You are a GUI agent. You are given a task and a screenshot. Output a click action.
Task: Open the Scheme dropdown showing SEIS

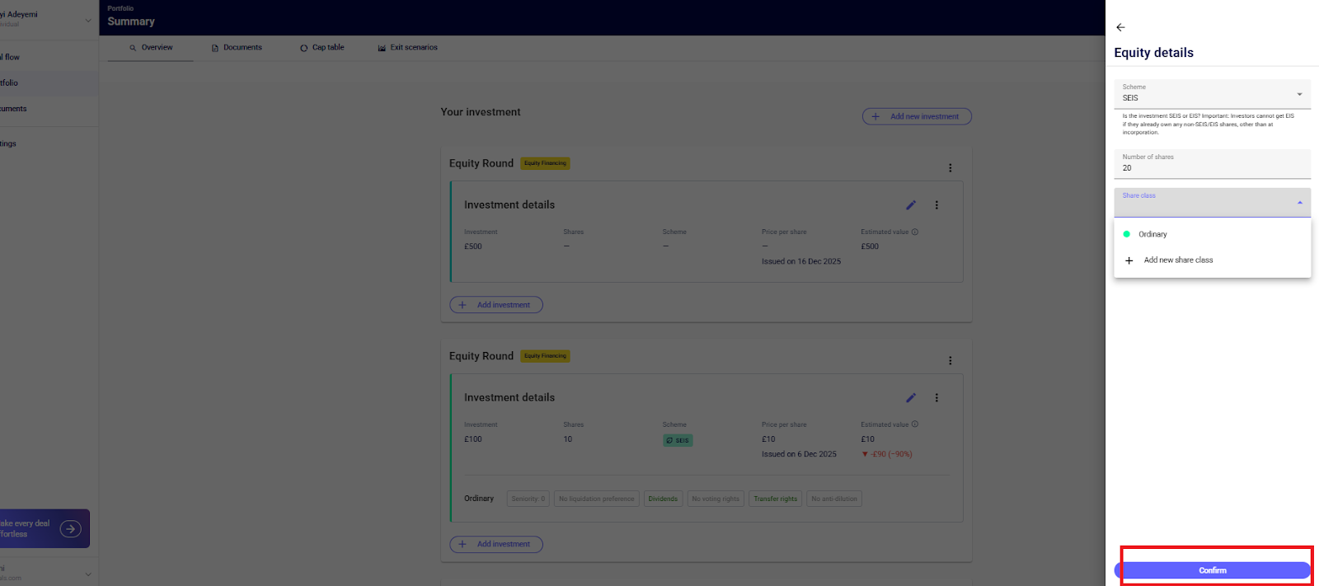(1212, 94)
